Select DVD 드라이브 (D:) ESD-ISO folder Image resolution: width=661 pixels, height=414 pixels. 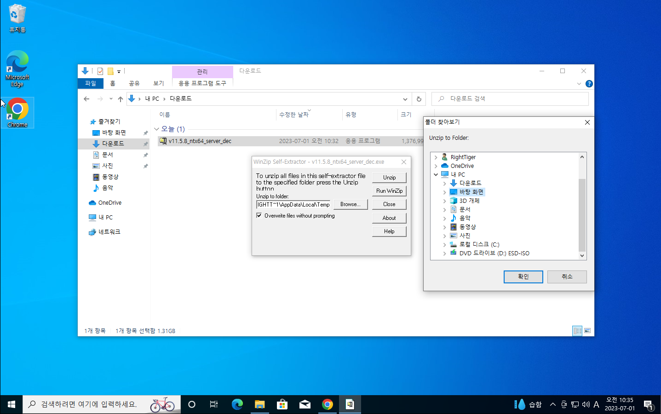click(494, 253)
